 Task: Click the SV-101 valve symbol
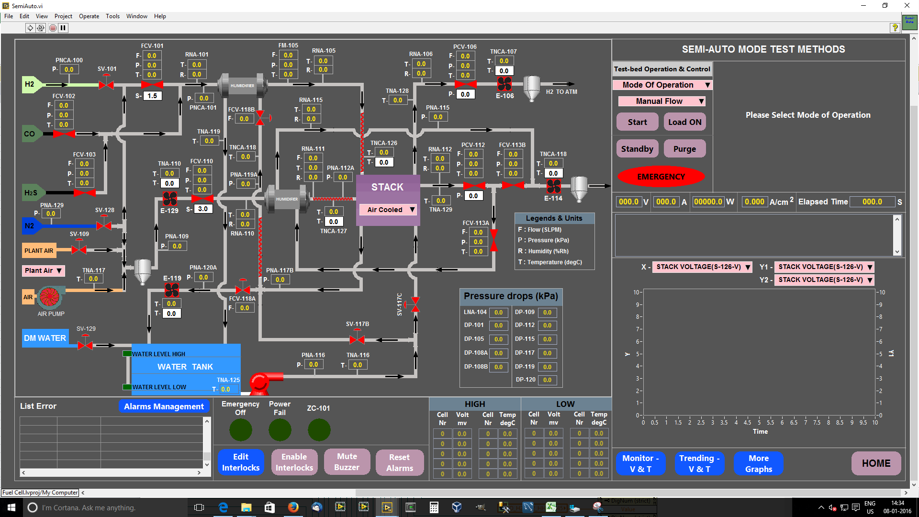106,85
